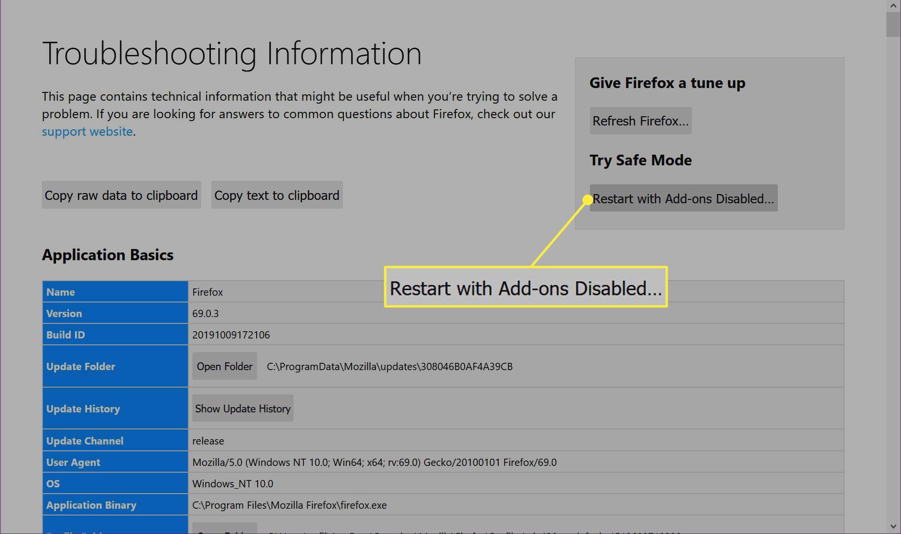Screen dimensions: 901x534
Task: Click the Application Binary row header
Action: 115,505
